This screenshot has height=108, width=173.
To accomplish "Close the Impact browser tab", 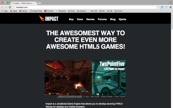I will pos(35,3).
